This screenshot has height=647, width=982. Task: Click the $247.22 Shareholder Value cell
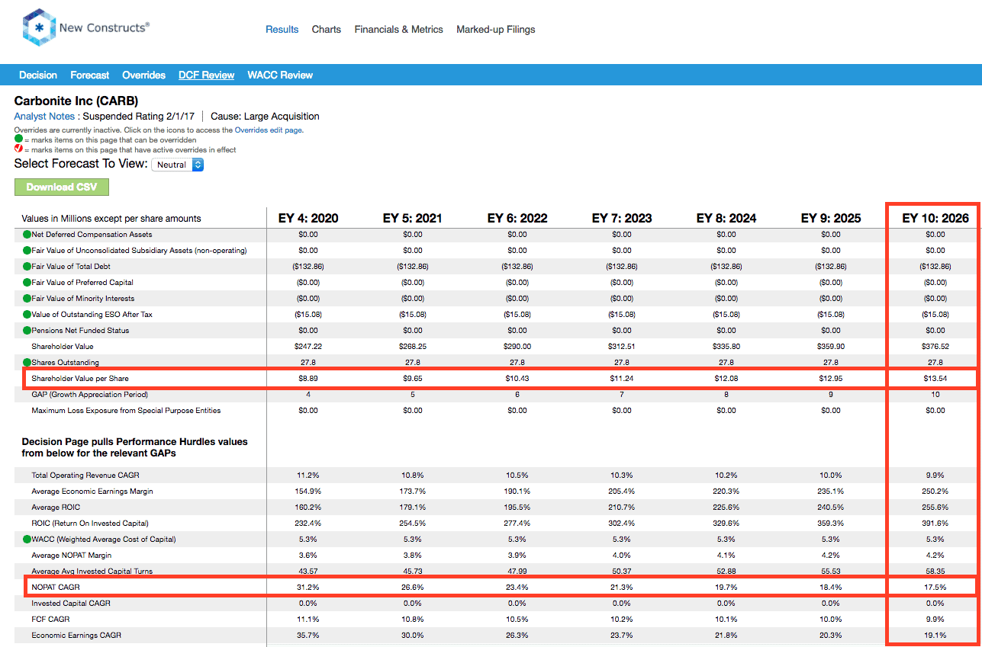coord(308,347)
